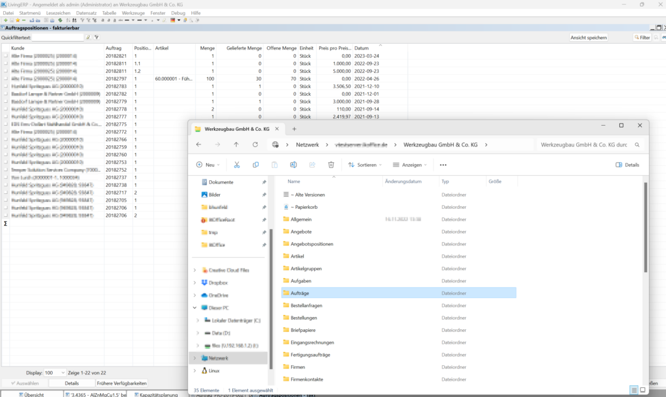666x397 pixels.
Task: Click the Filter button in LivingERP
Action: tap(642, 37)
